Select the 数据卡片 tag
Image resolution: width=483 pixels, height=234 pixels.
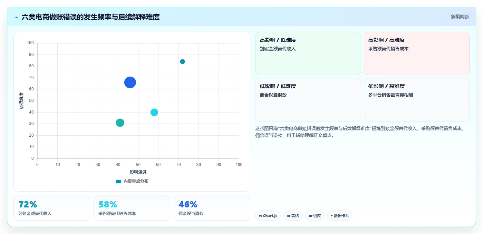[340, 216]
